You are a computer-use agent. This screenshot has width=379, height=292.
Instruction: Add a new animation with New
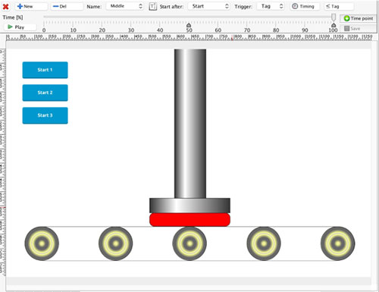pos(31,6)
